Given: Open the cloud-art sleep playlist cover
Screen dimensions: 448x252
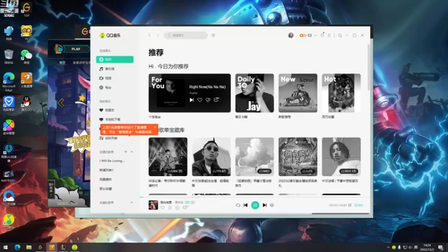Looking at the screenshot, I should click(255, 157).
